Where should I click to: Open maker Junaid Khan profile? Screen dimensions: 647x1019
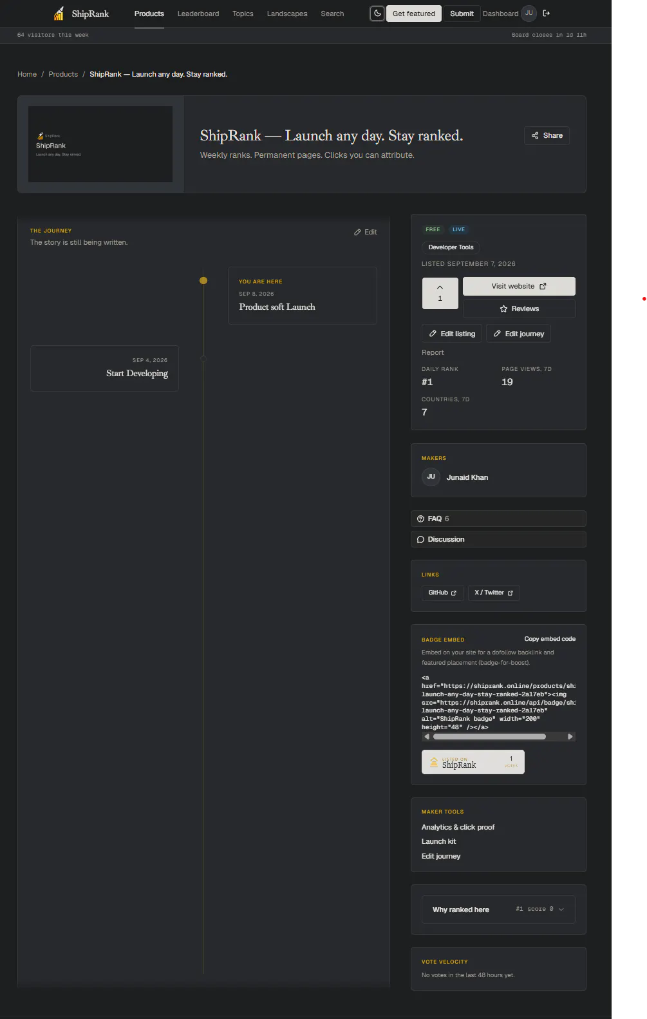click(x=467, y=477)
